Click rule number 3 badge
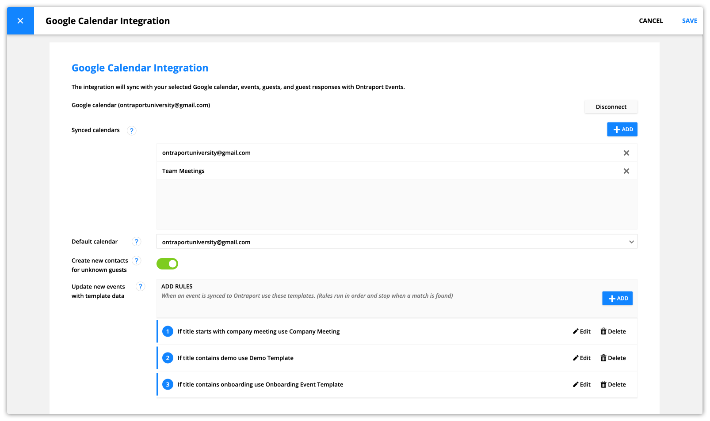710x421 pixels. pos(168,384)
